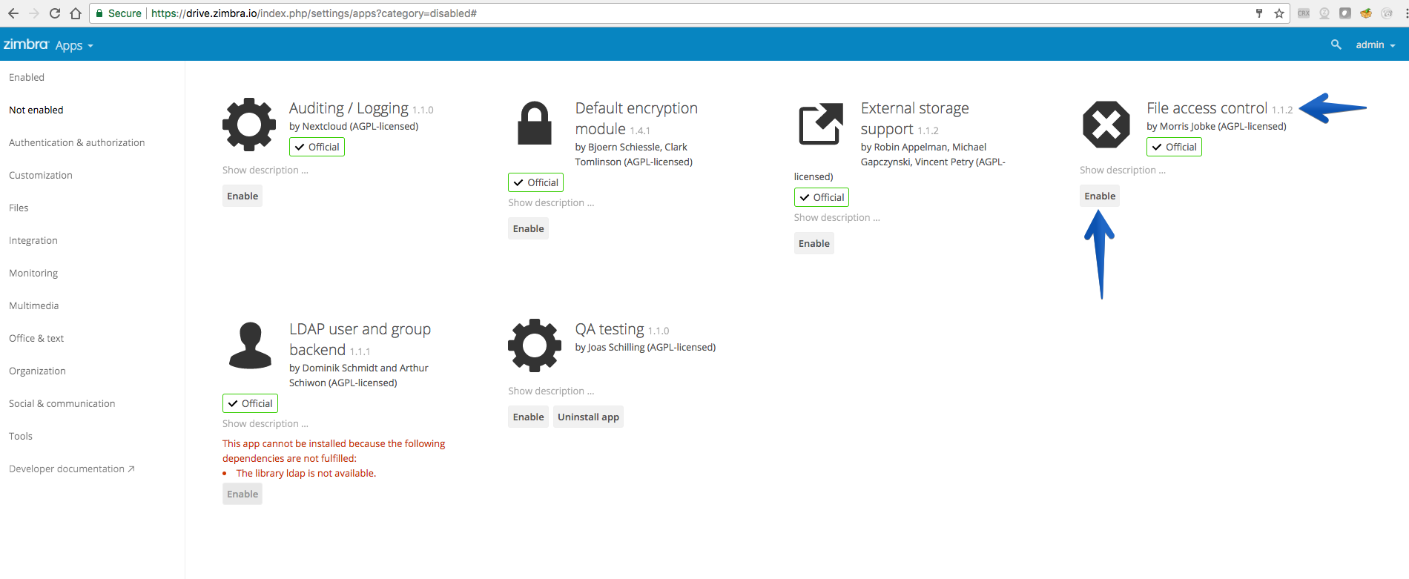Click 'by Morris Jobke (AGPL-licensed)' text
Screen dimensions: 1409x579
[1216, 126]
